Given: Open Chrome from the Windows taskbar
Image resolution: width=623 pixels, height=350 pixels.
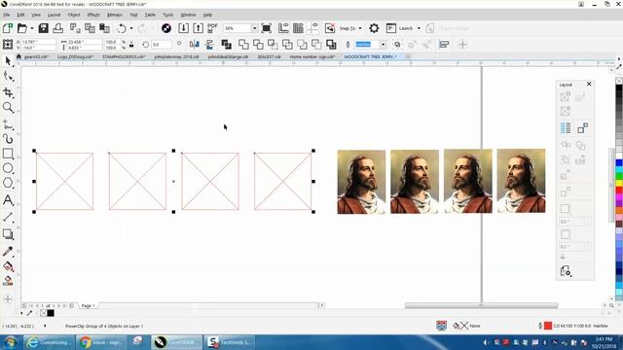Looking at the screenshot, I should point(101,342).
